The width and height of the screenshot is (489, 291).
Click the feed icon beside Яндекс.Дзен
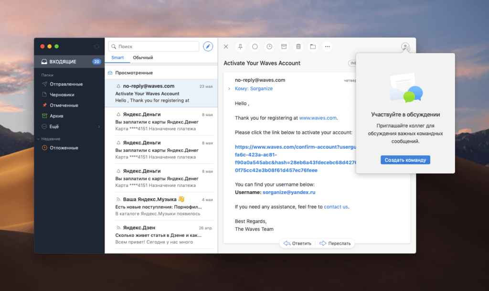point(118,227)
